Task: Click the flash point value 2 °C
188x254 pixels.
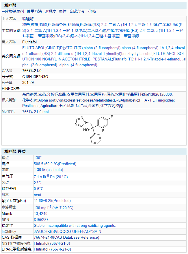Action: 38,183
